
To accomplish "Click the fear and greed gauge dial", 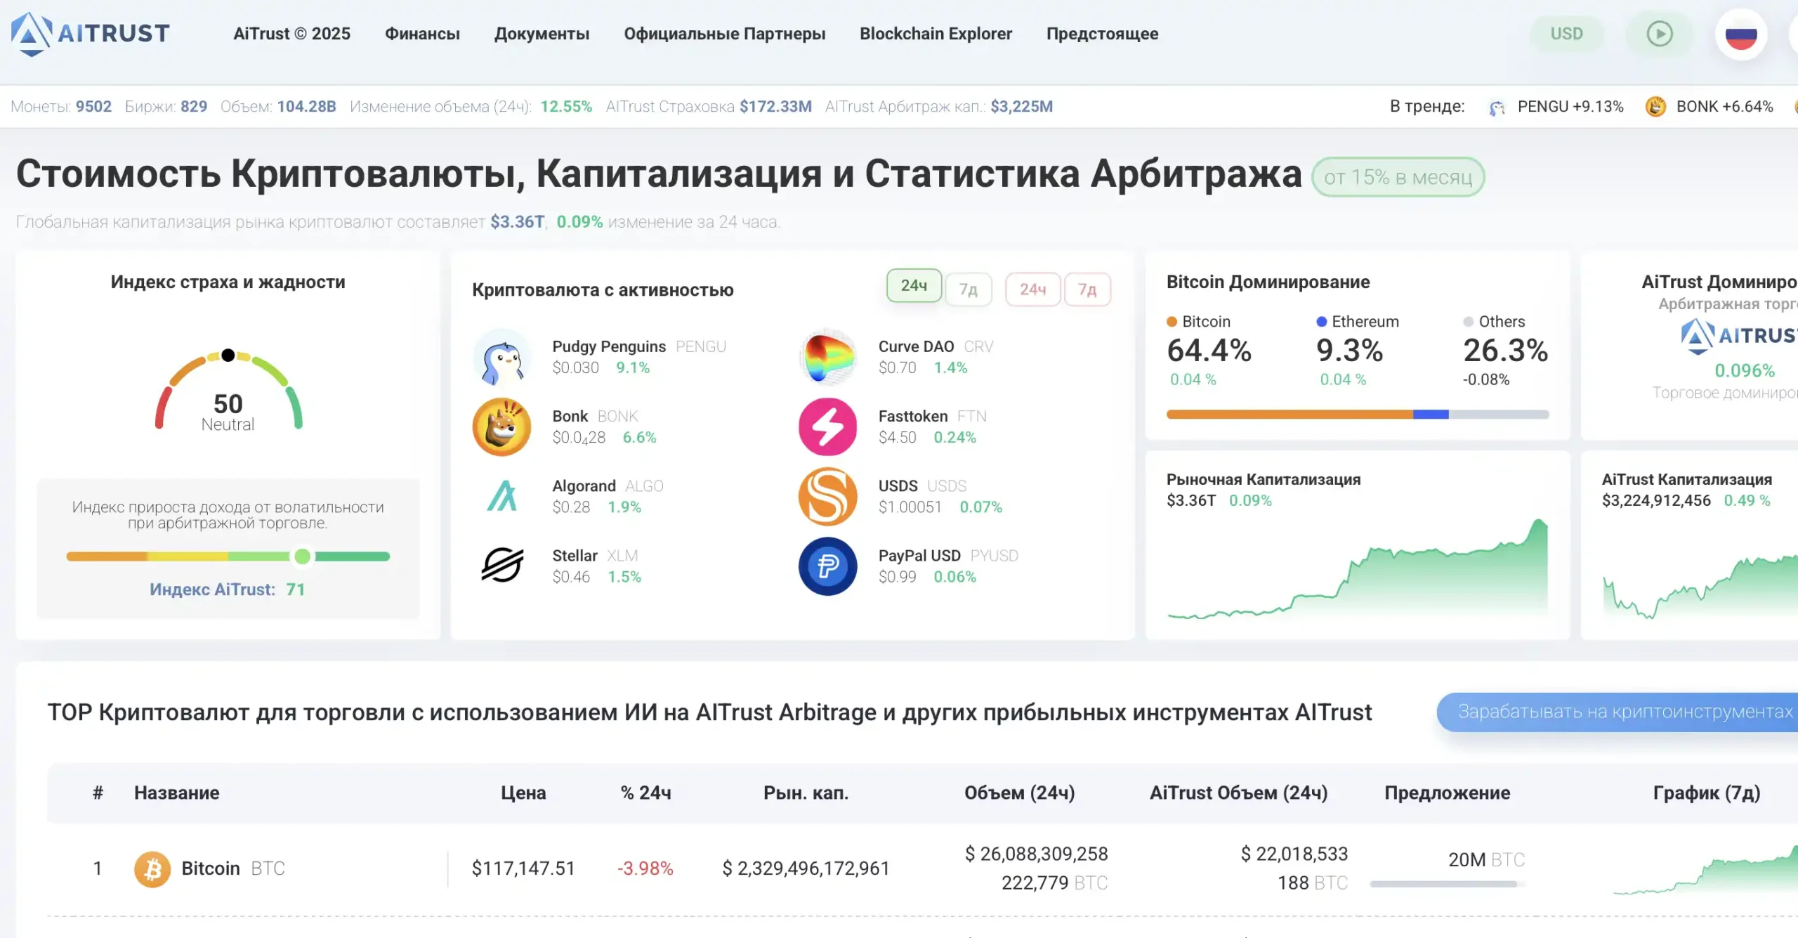I will click(228, 390).
